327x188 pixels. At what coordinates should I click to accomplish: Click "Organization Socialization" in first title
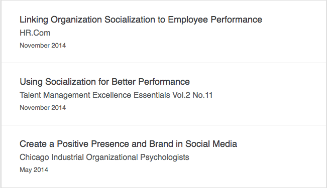[103, 20]
